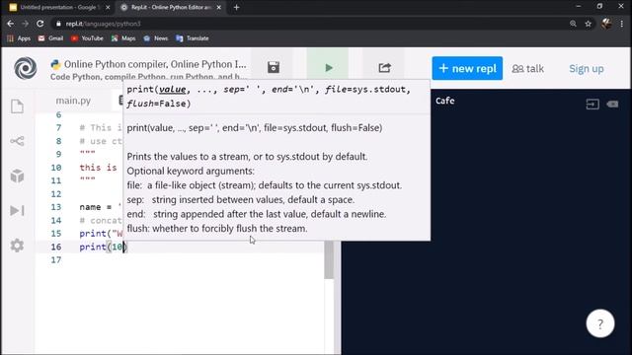The height and width of the screenshot is (355, 632).
Task: Open the Settings gear in sidebar
Action: [17, 246]
